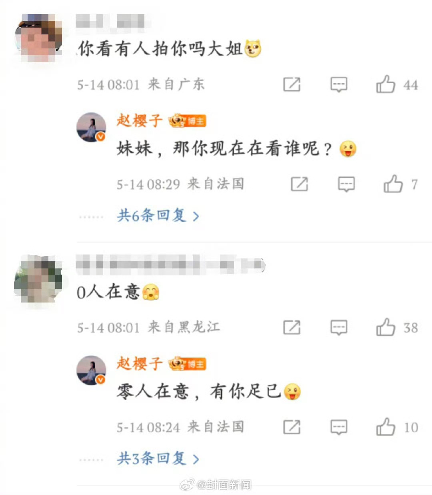432x495 pixels.
Task: View second commenter's blurred avatar
Action: [38, 279]
